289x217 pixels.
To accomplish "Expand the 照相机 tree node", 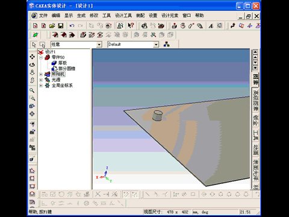I will (41, 74).
